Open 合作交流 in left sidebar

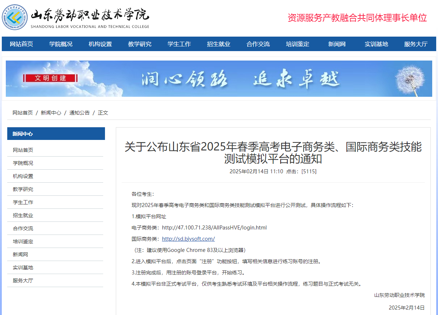coord(23,228)
